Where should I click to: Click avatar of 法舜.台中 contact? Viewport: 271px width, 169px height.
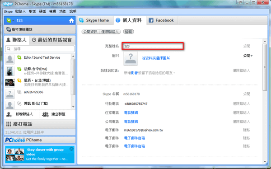pos(9,71)
